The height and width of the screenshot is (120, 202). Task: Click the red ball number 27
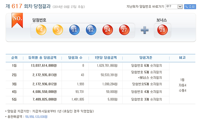[x=124, y=30]
